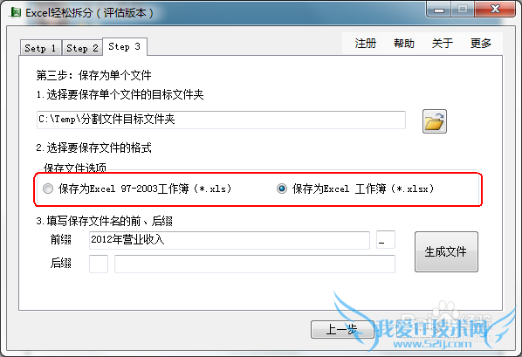Open the 更多 menu item
This screenshot has width=522, height=357.
tap(481, 44)
